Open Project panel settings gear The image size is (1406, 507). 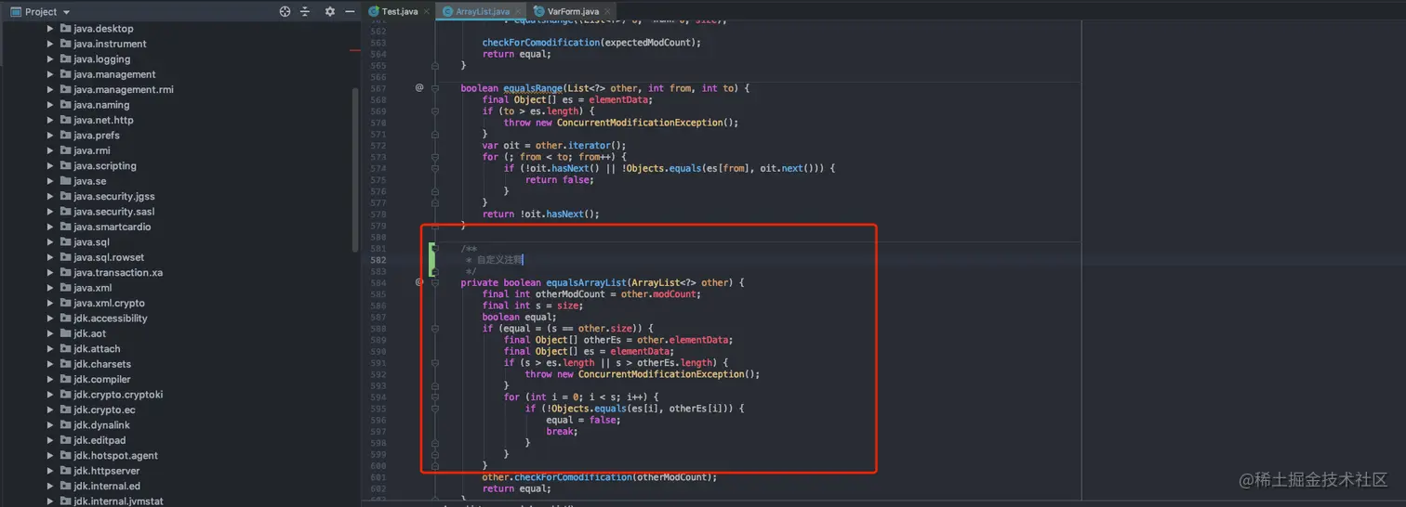point(329,11)
